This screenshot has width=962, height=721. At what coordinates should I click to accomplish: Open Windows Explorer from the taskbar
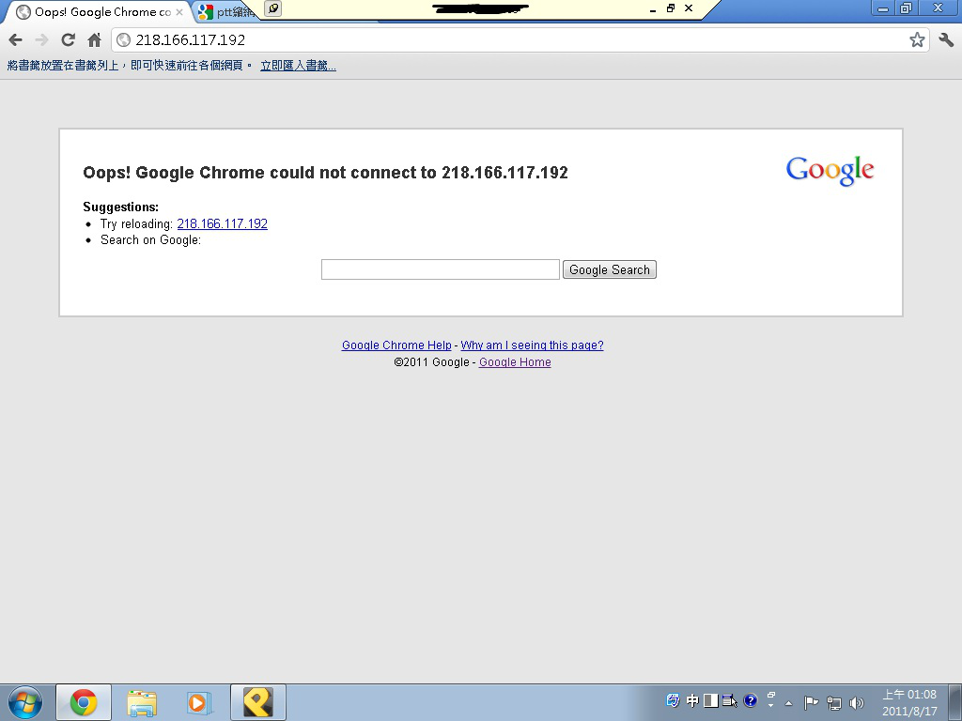[x=142, y=702]
